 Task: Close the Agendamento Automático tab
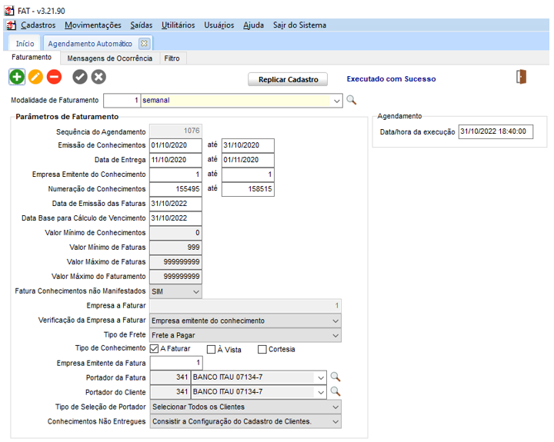pyautogui.click(x=144, y=44)
